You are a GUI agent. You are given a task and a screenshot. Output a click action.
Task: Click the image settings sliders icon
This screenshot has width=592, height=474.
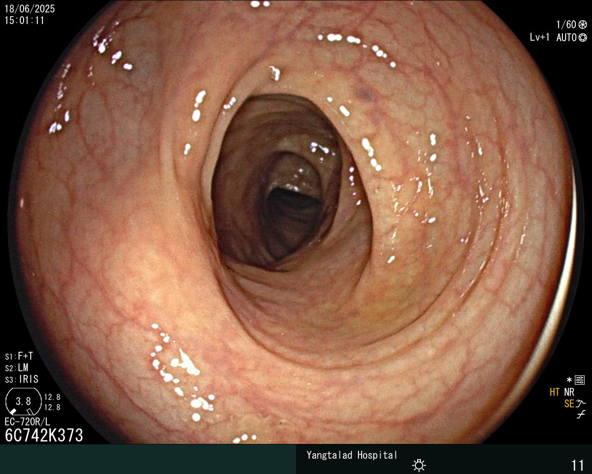pyautogui.click(x=580, y=380)
